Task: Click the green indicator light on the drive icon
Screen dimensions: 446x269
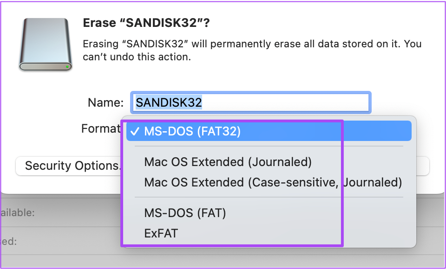Action: point(68,67)
